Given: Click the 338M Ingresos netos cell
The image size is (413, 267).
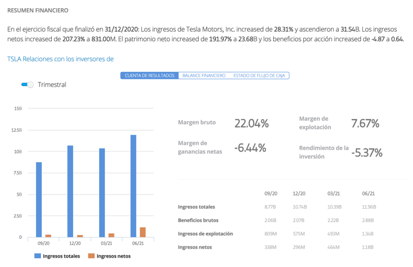Looking at the screenshot, I should [270, 248].
